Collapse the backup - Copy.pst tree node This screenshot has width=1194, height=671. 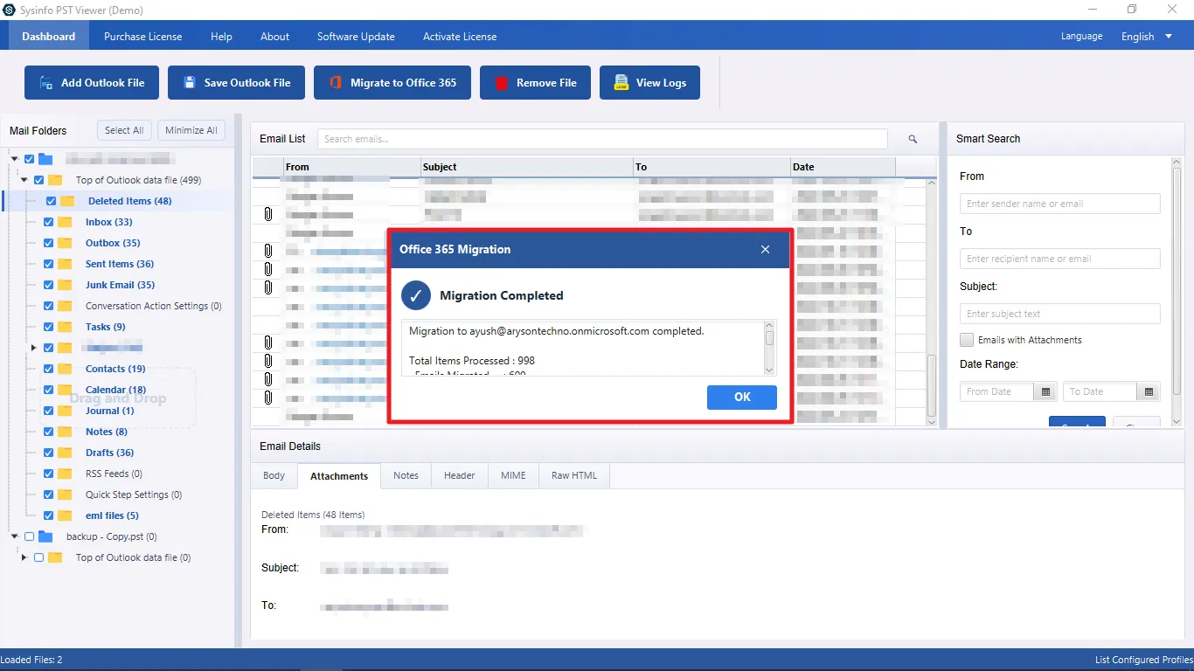click(x=15, y=536)
